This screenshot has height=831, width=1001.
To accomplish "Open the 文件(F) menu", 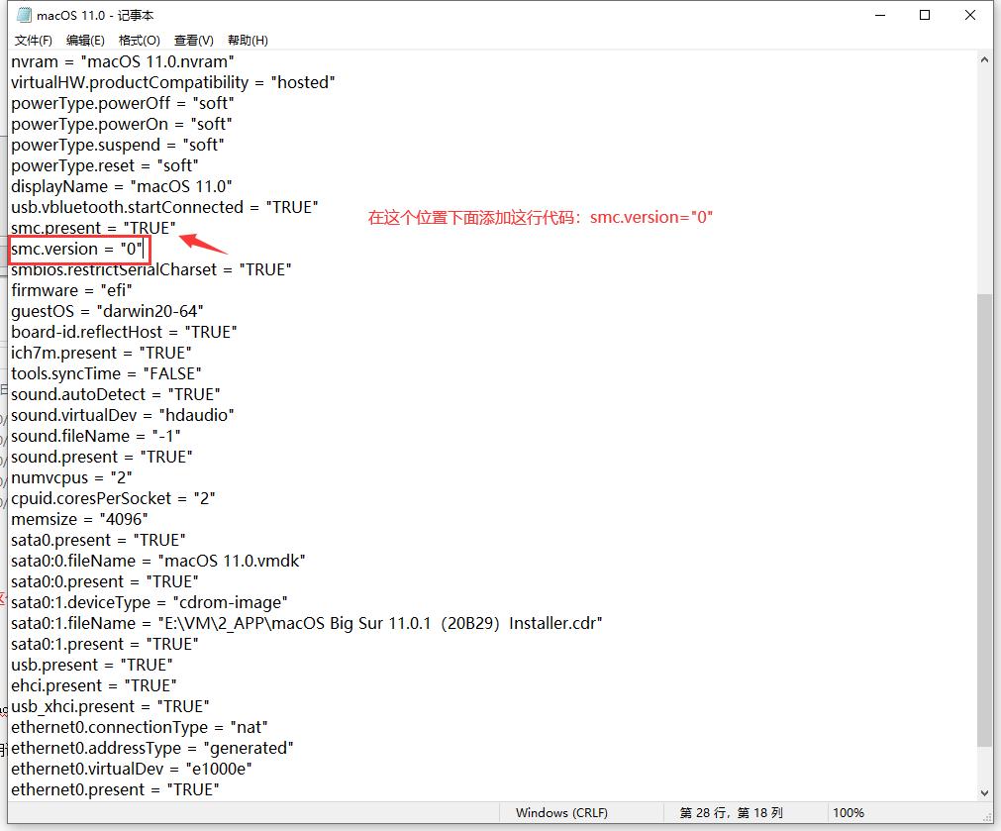I will click(32, 41).
